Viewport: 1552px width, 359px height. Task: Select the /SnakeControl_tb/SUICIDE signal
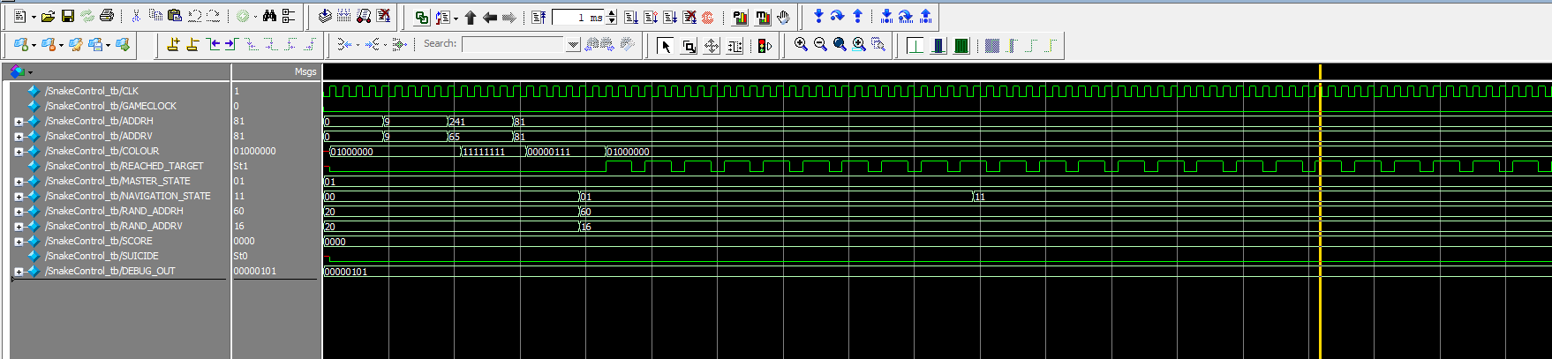(102, 256)
